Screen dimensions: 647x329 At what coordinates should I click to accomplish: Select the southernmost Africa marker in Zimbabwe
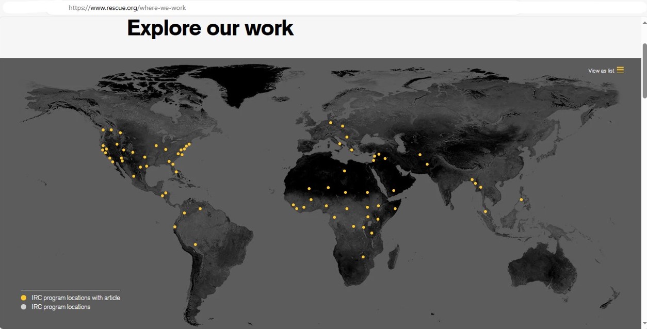363,257
